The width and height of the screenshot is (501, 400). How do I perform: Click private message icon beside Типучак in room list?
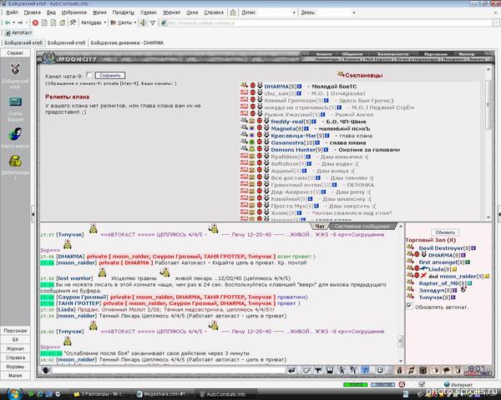click(x=410, y=297)
